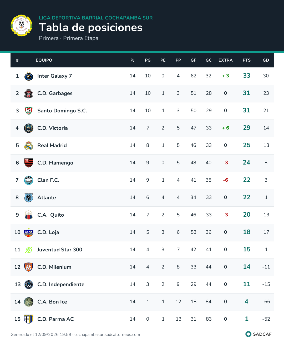The width and height of the screenshot is (284, 348).
Task: Click the Juventud Star 300 green logo
Action: coord(29,250)
